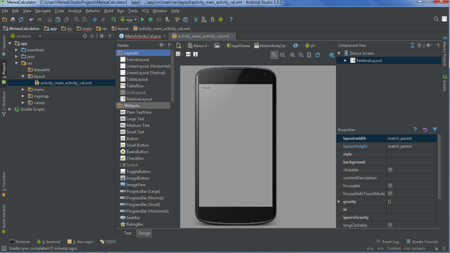Toggle the clickable property checkbox

(390, 170)
